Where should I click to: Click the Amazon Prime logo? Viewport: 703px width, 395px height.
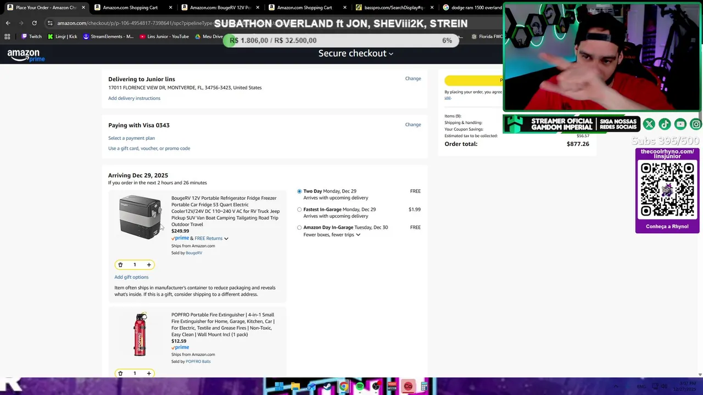click(x=26, y=55)
